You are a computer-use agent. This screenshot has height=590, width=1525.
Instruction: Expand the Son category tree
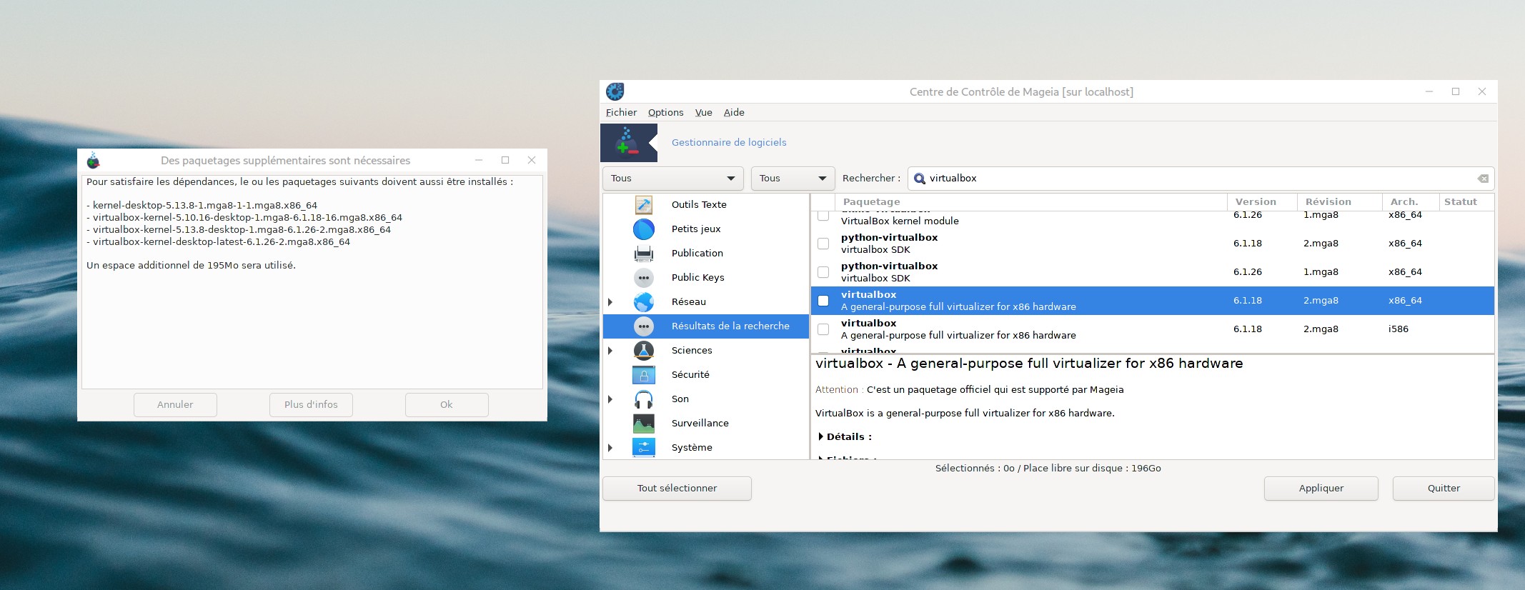(610, 399)
